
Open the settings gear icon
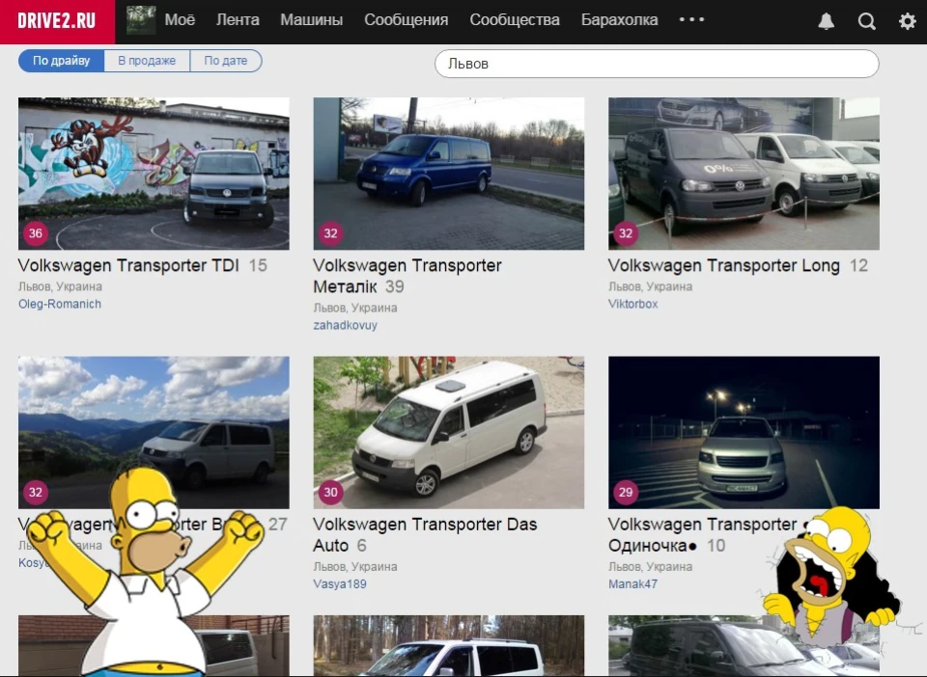(907, 21)
